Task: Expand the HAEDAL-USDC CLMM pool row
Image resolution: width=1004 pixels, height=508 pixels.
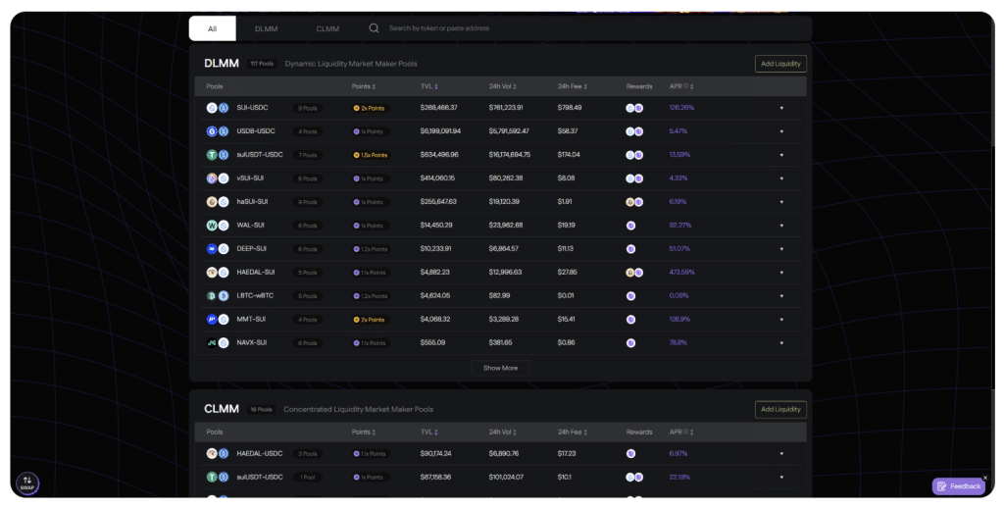Action: click(x=781, y=453)
